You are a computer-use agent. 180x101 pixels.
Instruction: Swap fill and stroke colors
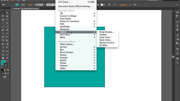click(x=8, y=61)
